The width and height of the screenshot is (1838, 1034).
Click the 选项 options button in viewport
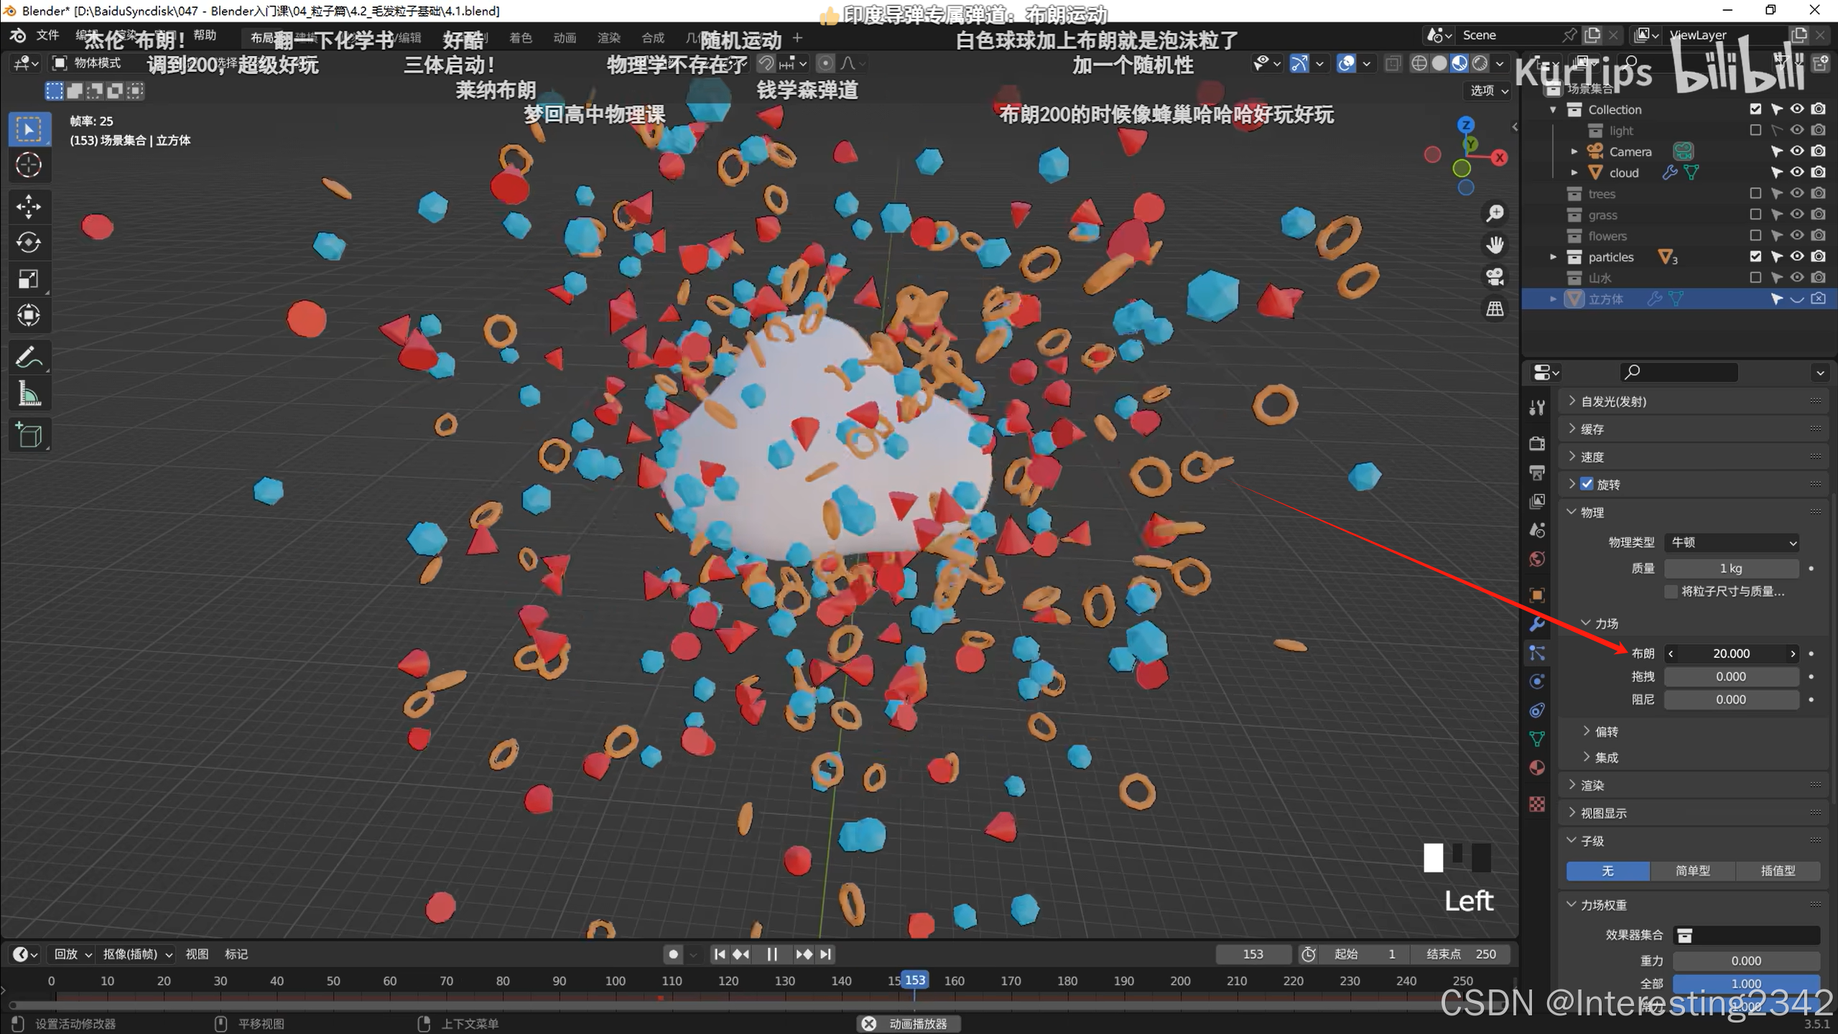coord(1488,90)
